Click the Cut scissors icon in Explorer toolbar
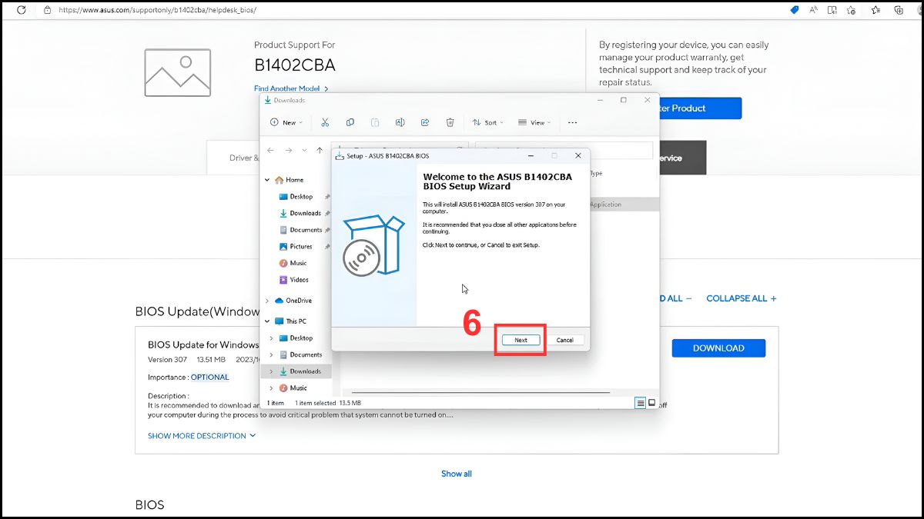Image resolution: width=924 pixels, height=519 pixels. coord(325,122)
